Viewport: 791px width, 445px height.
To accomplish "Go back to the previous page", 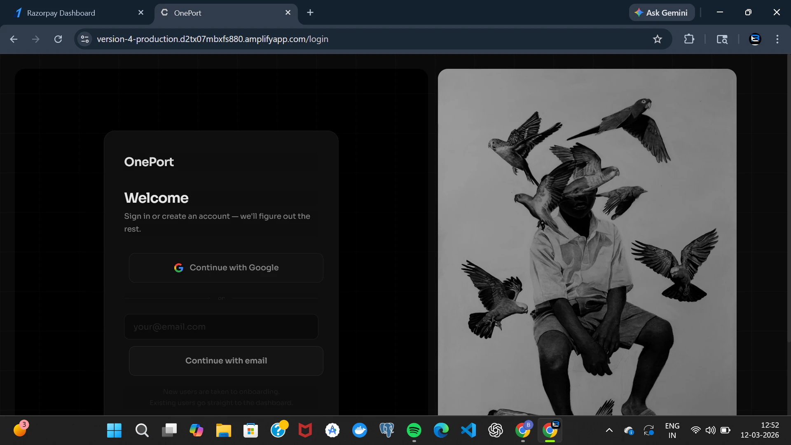I will (x=14, y=39).
